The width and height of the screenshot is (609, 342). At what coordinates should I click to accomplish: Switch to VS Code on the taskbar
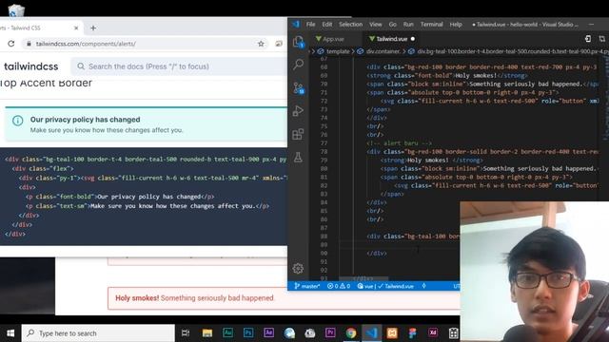(x=372, y=333)
